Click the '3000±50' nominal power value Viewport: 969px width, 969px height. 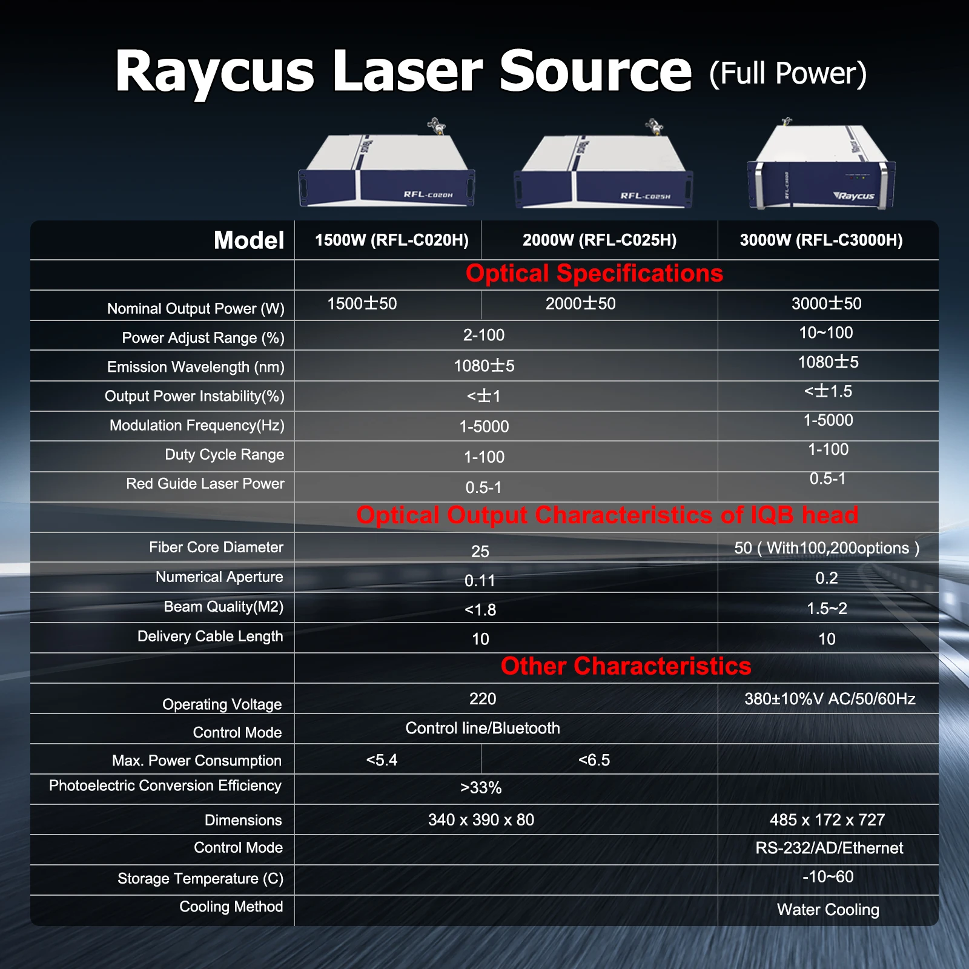(827, 303)
